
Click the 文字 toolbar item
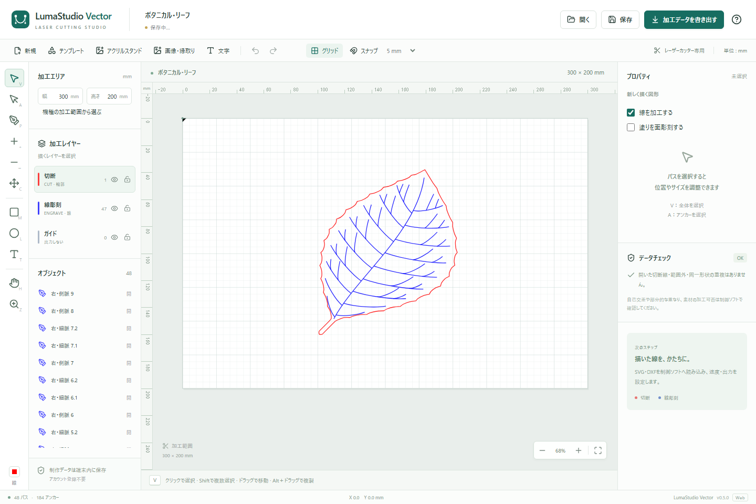[218, 51]
